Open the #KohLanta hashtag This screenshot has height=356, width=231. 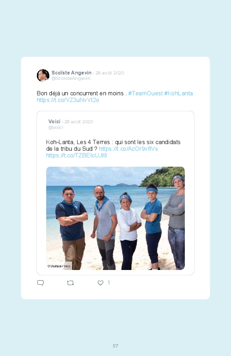[179, 93]
